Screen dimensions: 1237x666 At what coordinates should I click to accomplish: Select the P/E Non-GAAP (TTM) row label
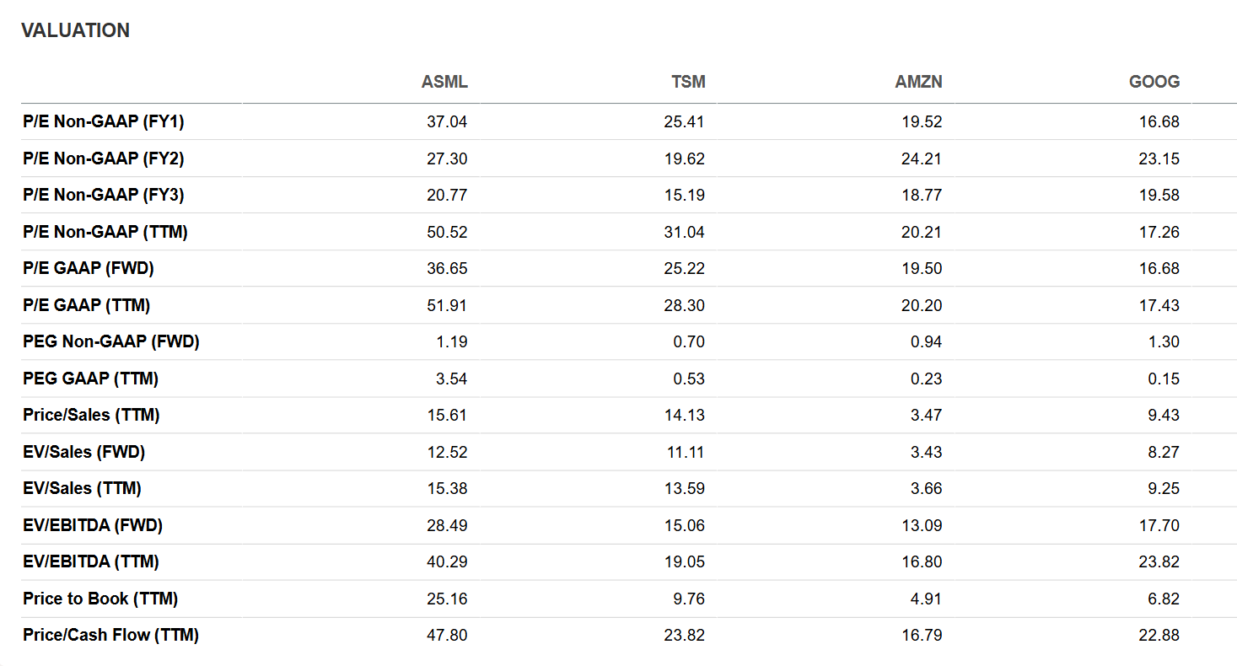click(105, 232)
